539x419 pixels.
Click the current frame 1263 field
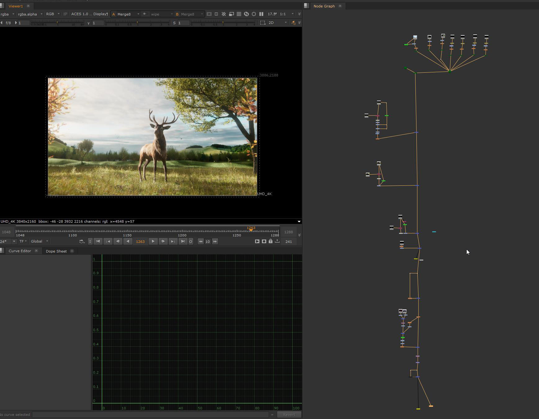coord(140,241)
